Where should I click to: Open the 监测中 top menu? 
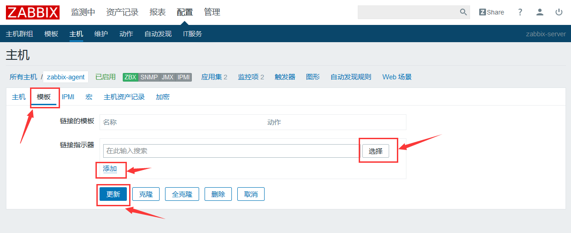(83, 12)
